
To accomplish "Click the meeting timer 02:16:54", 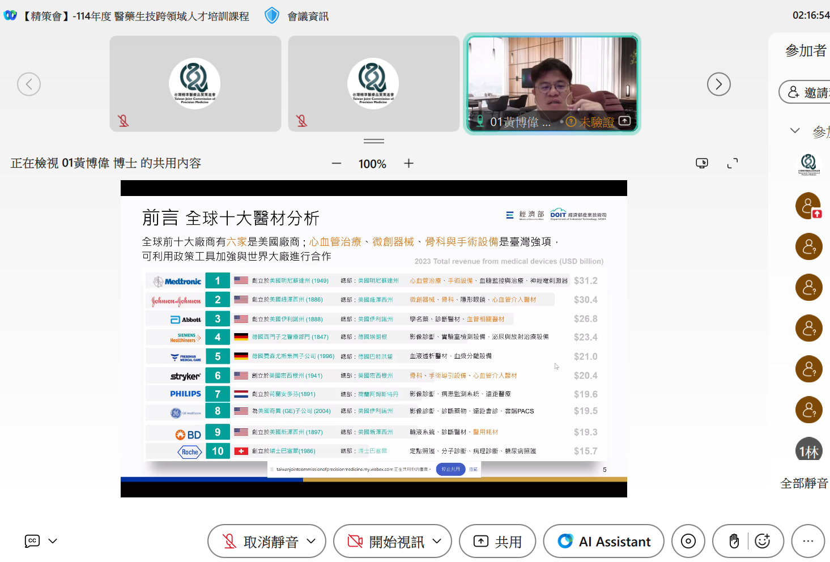I will tap(811, 15).
